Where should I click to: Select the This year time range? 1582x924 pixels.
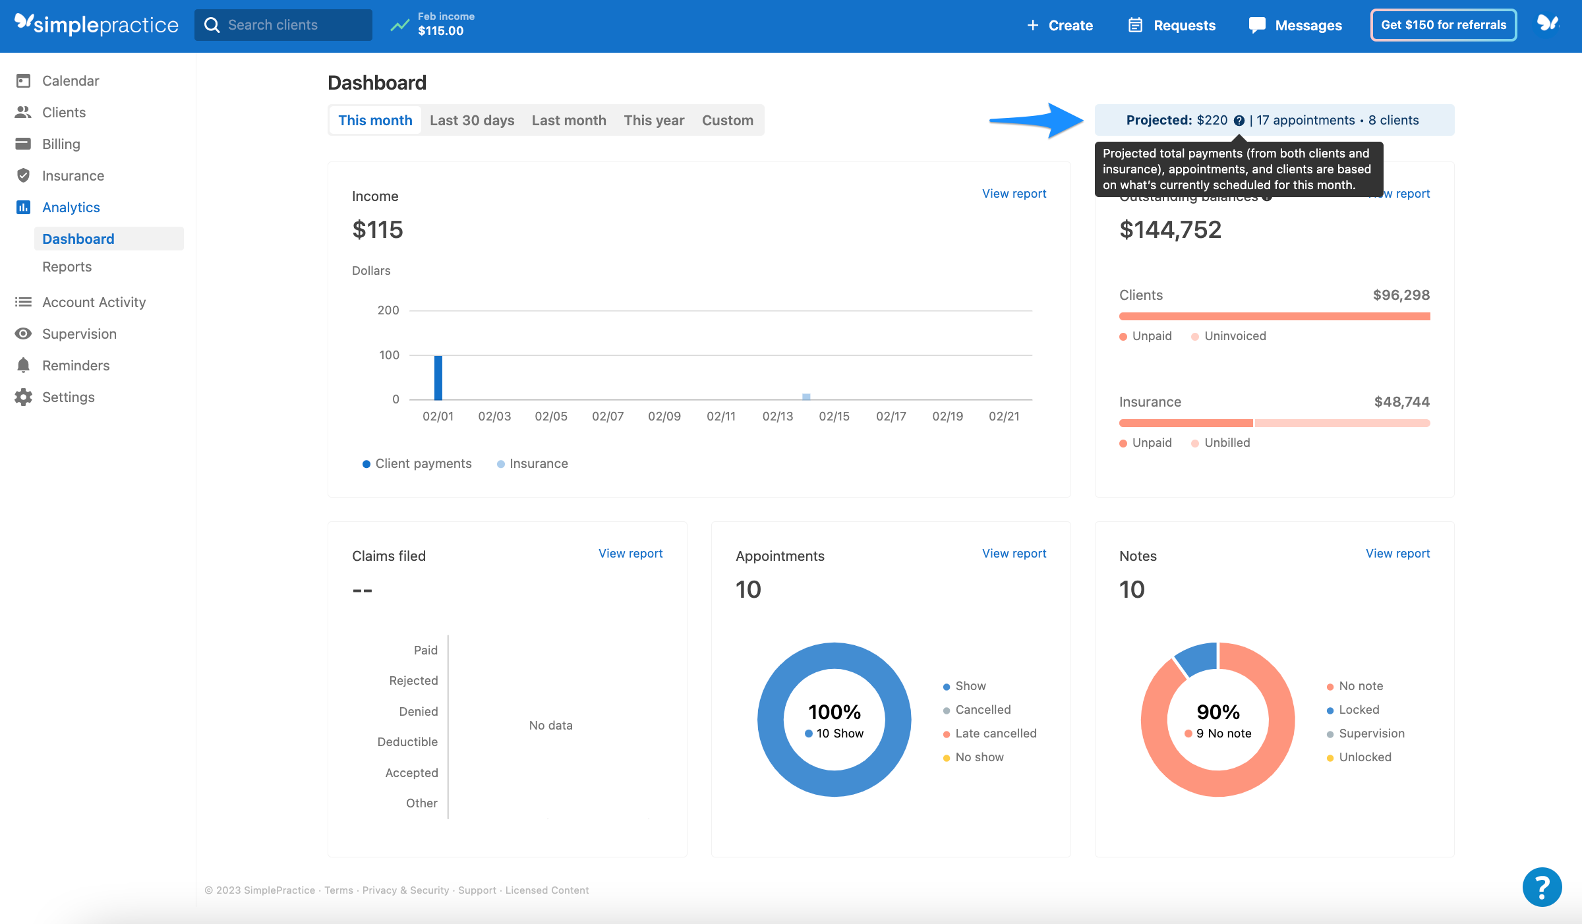click(x=653, y=120)
